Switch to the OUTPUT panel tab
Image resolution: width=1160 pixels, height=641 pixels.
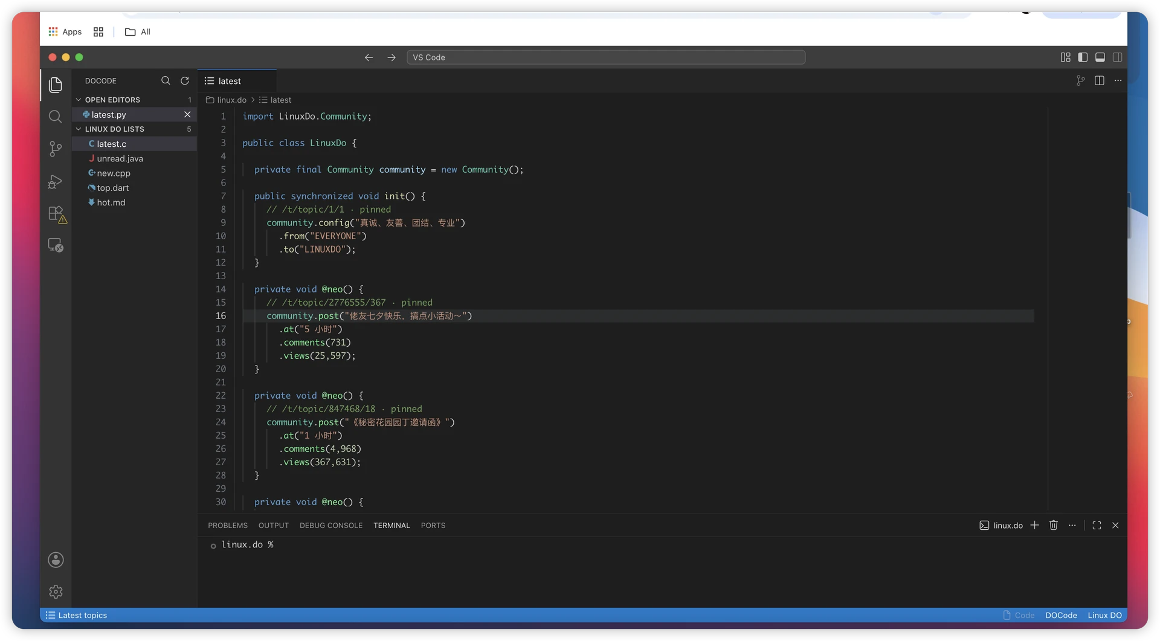pyautogui.click(x=274, y=526)
